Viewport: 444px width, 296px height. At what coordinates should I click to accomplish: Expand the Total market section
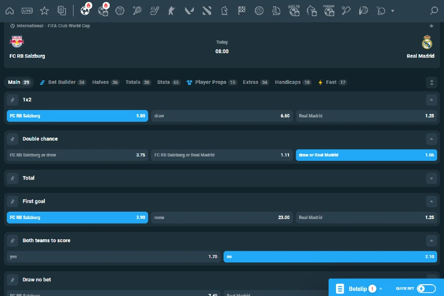(431, 178)
